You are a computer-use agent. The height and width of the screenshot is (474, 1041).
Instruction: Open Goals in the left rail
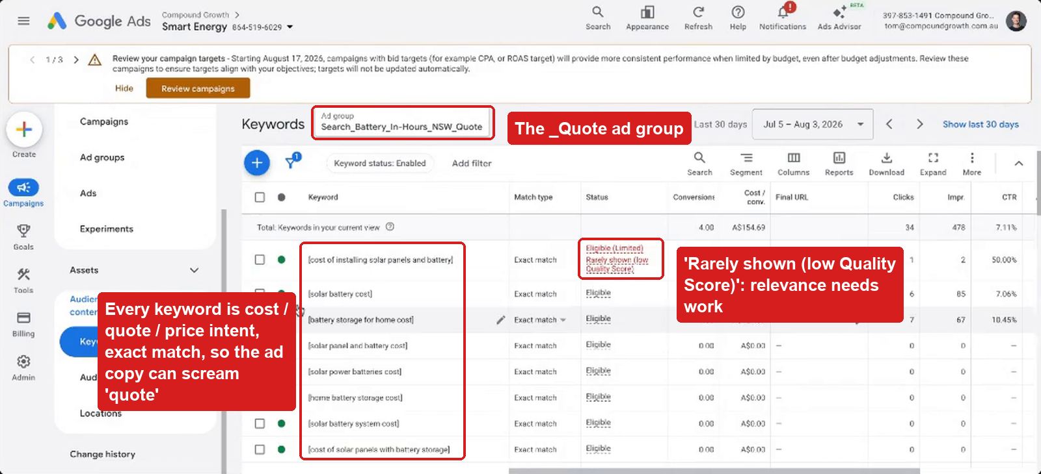(23, 237)
